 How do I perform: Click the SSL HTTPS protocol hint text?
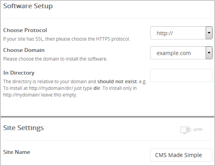click(x=66, y=39)
